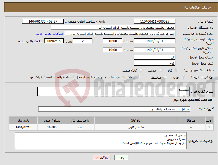Click the کد کالا column header
The height and width of the screenshot is (165, 218).
point(191,121)
